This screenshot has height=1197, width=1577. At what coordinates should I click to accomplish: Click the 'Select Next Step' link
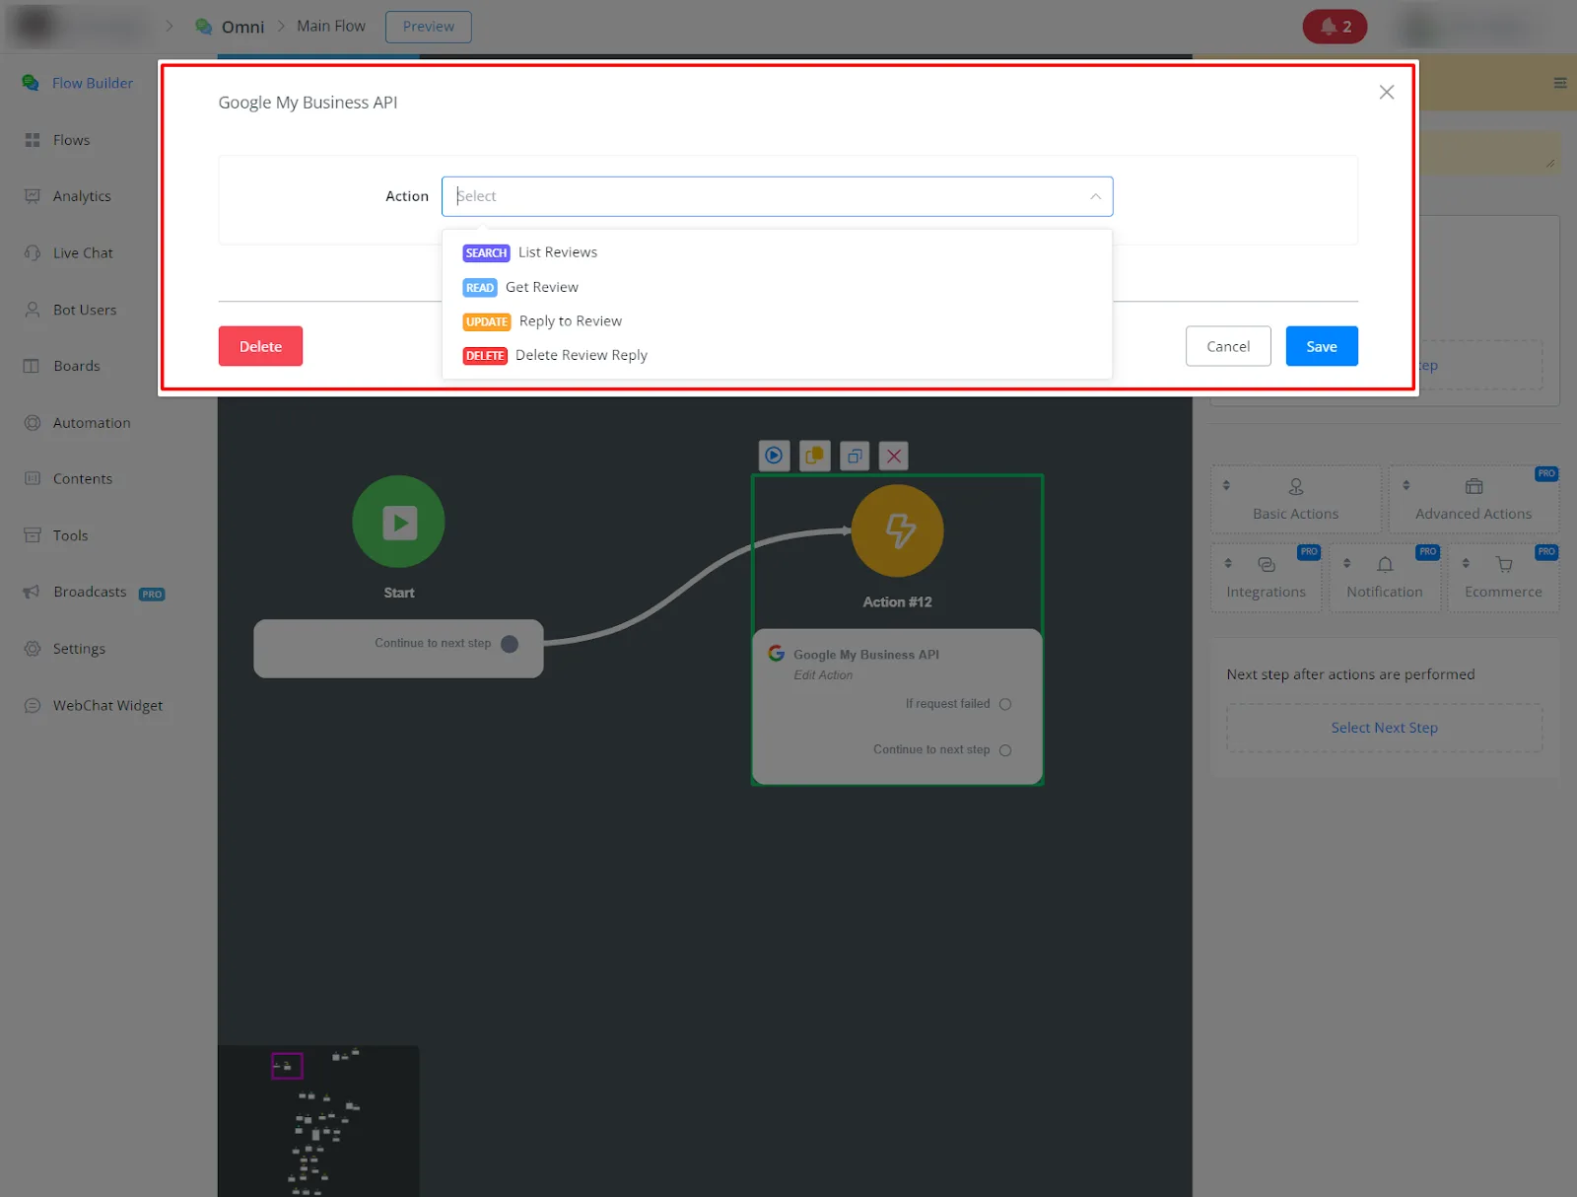click(1385, 728)
